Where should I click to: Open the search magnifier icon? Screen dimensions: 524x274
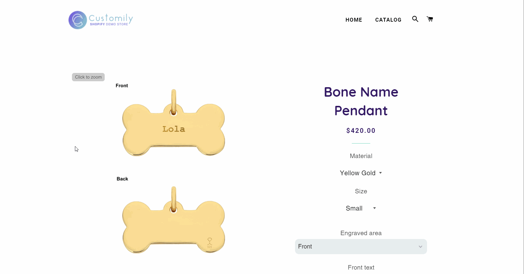[x=415, y=19]
